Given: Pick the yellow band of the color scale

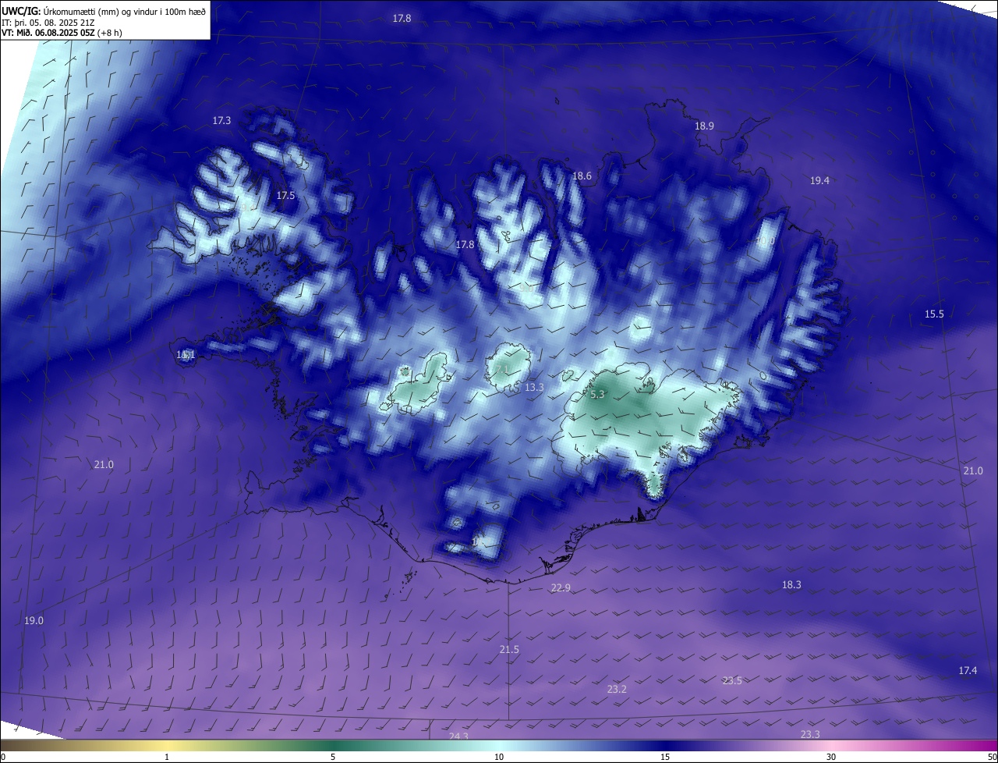Looking at the screenshot, I should point(167,746).
